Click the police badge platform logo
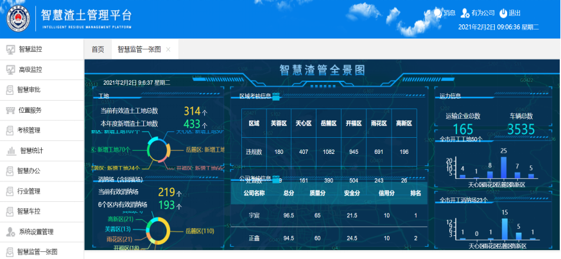 (x=19, y=19)
